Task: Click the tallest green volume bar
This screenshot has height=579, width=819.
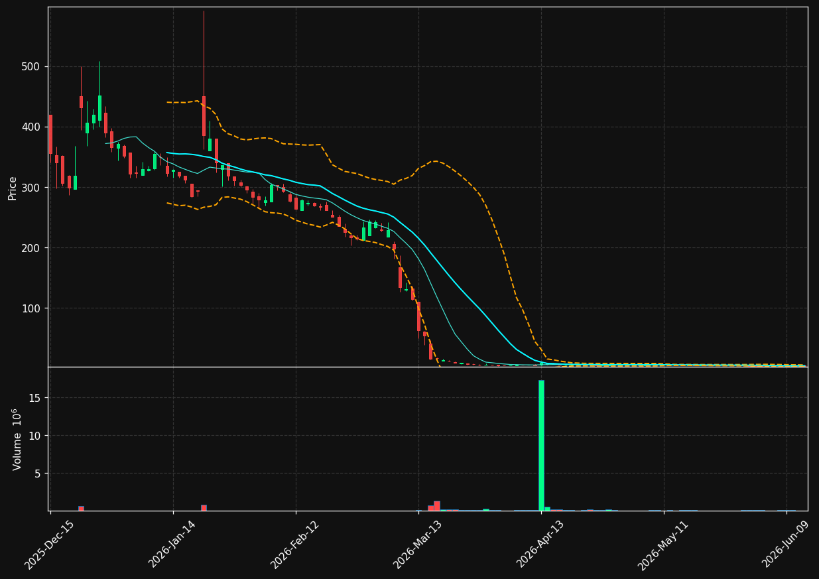Action: (541, 445)
